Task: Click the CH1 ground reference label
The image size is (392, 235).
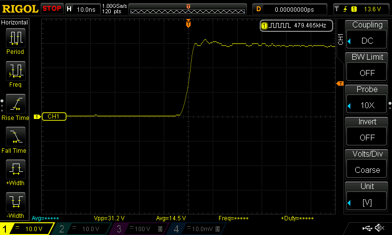Action: pyautogui.click(x=54, y=117)
